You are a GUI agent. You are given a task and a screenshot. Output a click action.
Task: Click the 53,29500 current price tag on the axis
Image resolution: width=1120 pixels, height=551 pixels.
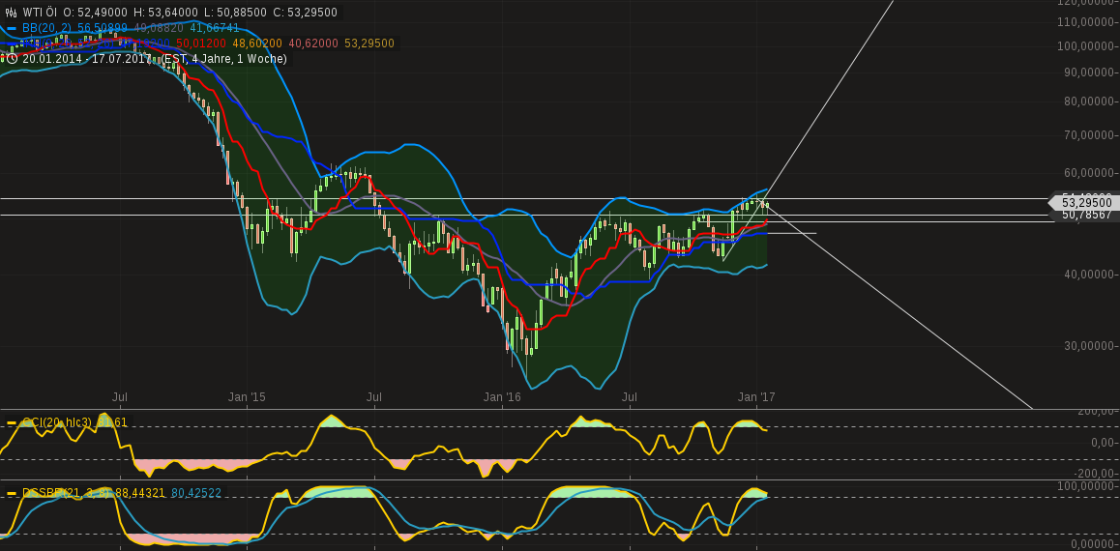click(x=1084, y=203)
